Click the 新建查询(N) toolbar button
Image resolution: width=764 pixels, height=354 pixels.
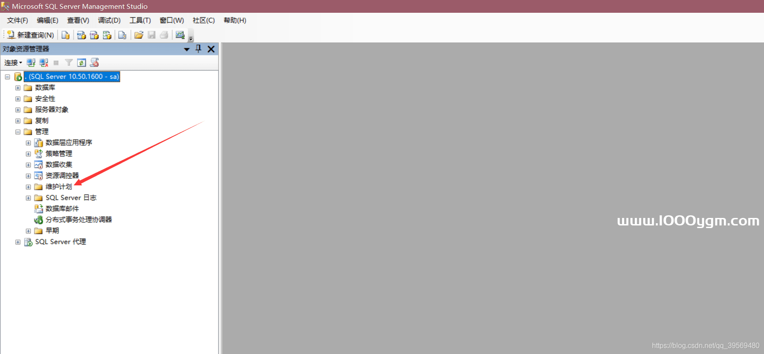(30, 35)
